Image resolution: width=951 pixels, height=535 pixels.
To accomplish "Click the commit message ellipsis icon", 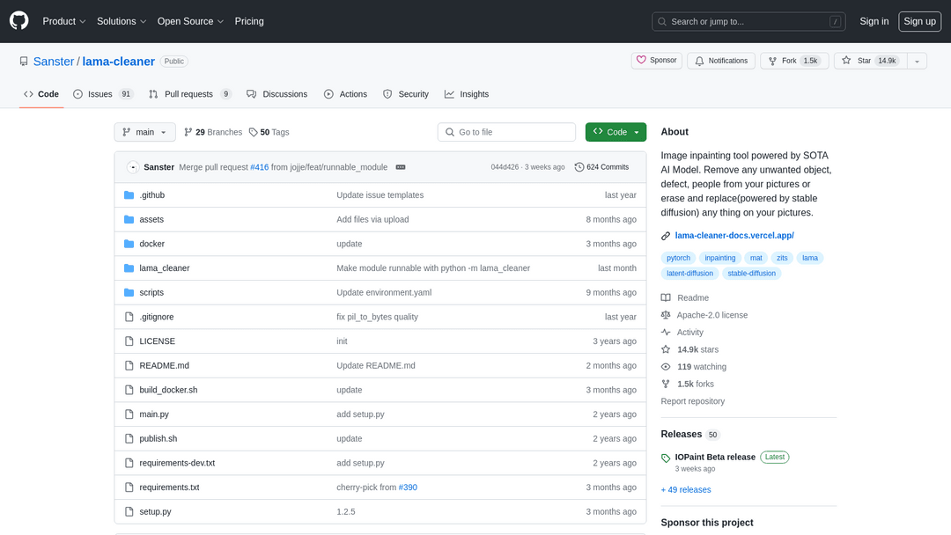I will (401, 167).
